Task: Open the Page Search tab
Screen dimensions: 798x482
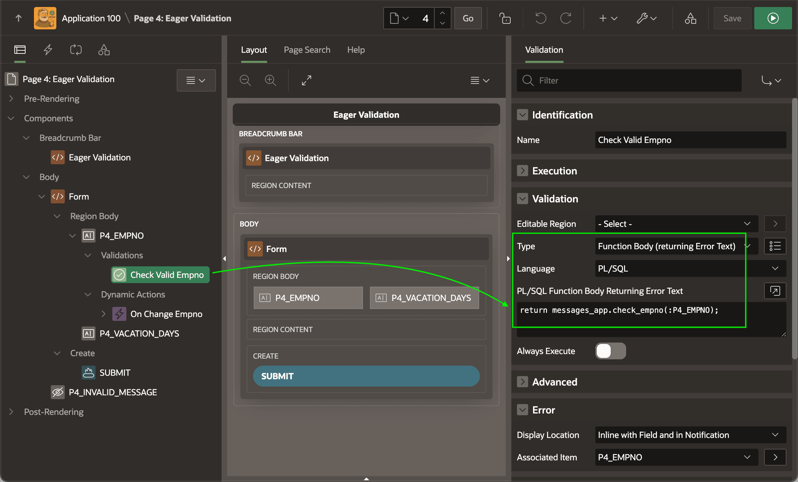Action: point(307,50)
